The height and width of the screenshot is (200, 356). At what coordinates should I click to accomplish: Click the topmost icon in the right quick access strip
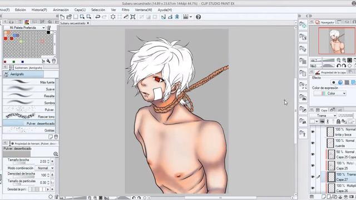pos(303,25)
